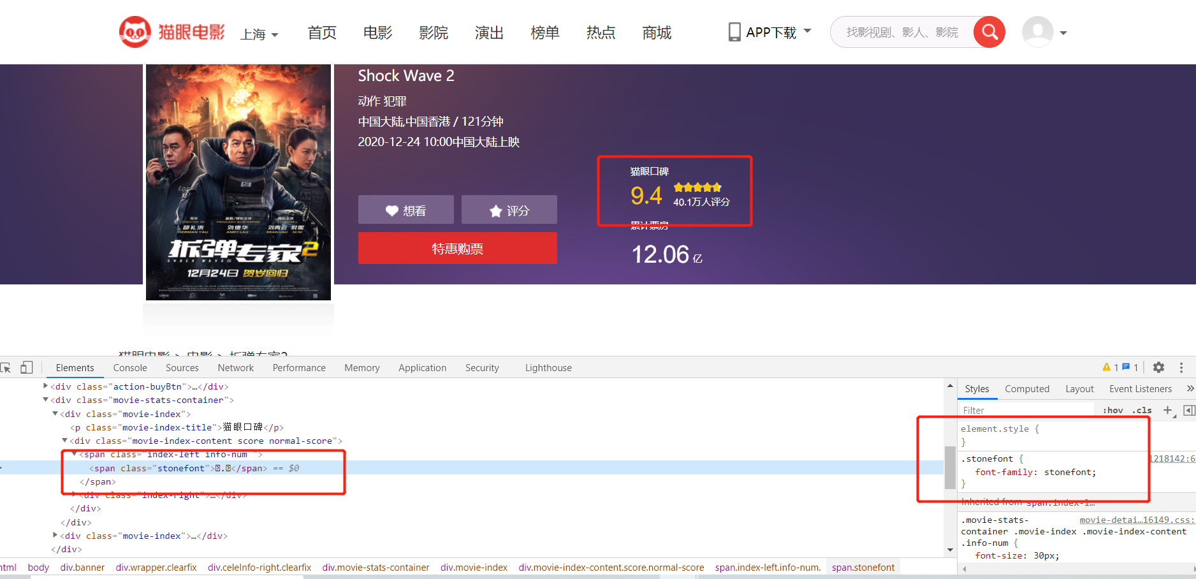This screenshot has width=1196, height=579.
Task: Open the 影院 nav item
Action: pyautogui.click(x=434, y=33)
